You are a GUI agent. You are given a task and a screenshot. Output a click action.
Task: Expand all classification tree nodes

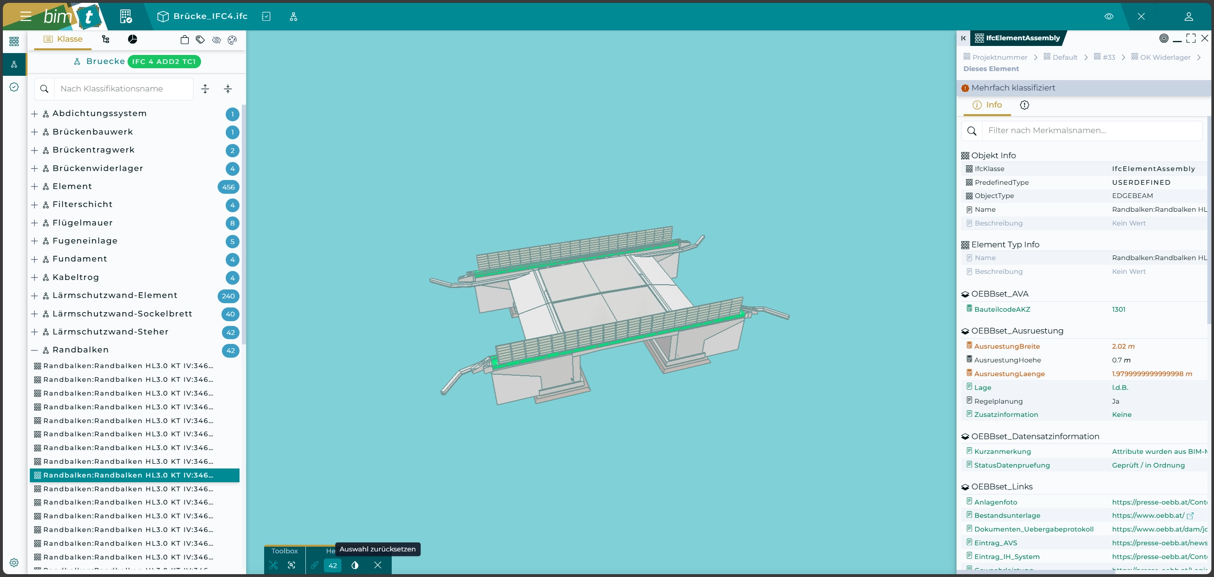pos(205,89)
